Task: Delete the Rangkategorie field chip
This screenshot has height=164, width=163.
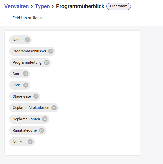Action: (41, 130)
